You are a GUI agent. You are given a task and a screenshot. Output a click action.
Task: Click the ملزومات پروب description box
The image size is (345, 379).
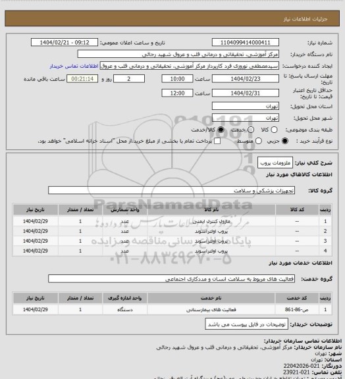(275, 163)
